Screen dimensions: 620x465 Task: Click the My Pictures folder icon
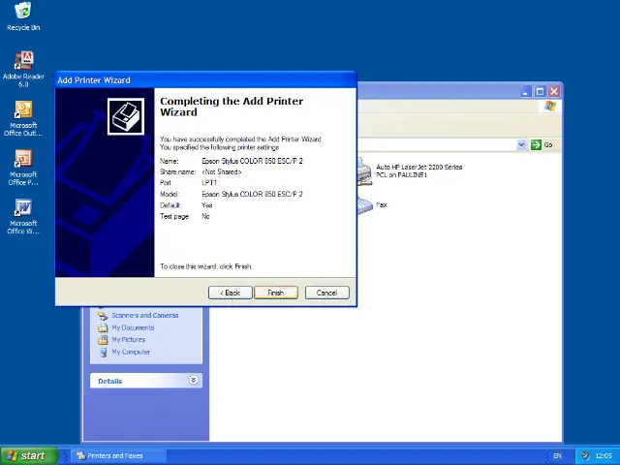click(x=103, y=340)
